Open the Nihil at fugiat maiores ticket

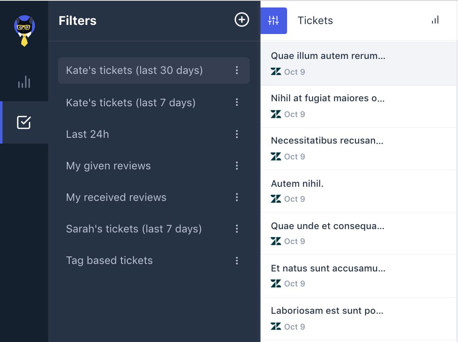click(x=328, y=98)
